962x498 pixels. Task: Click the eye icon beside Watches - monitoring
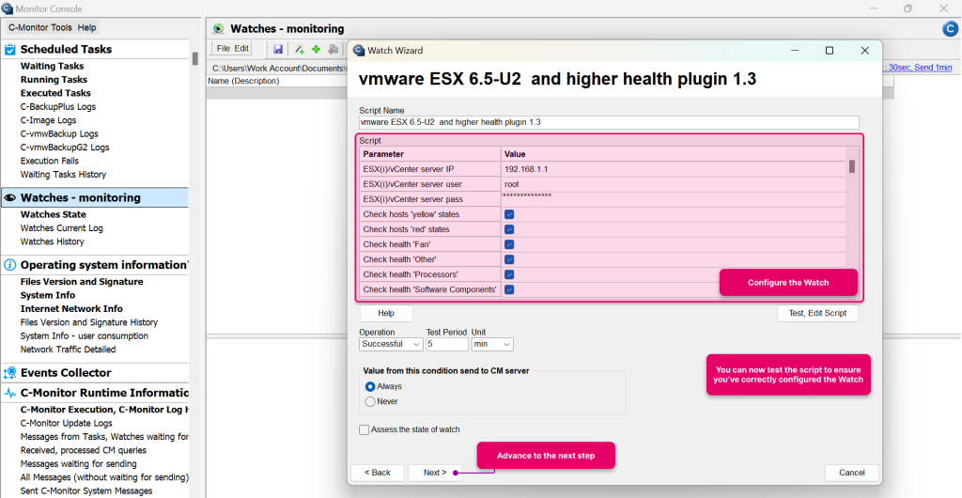click(x=10, y=198)
